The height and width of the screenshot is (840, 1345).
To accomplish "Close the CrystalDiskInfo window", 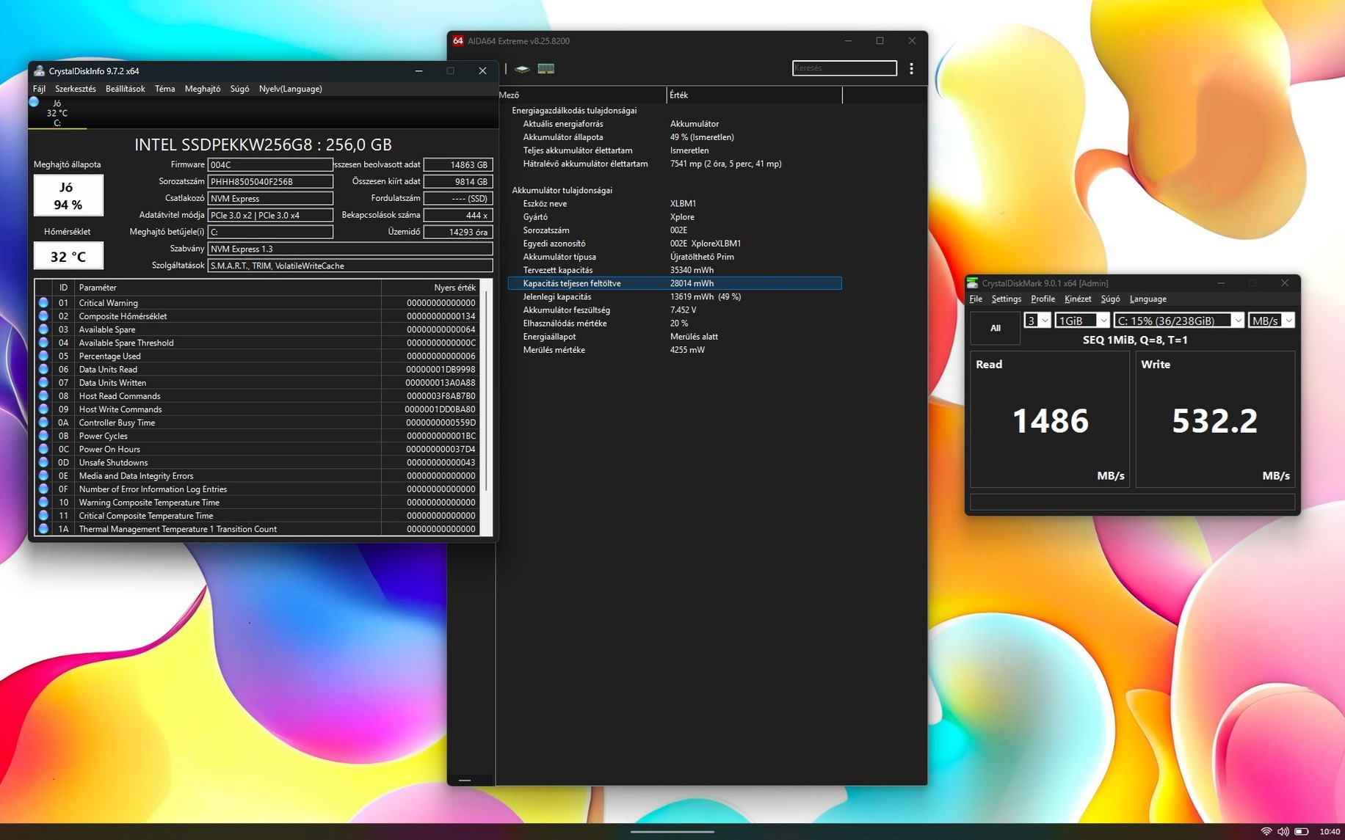I will tap(482, 71).
